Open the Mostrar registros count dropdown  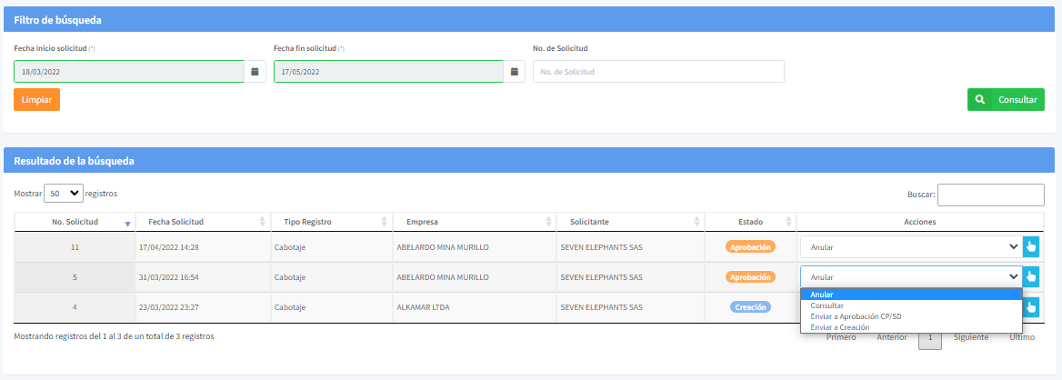[64, 194]
